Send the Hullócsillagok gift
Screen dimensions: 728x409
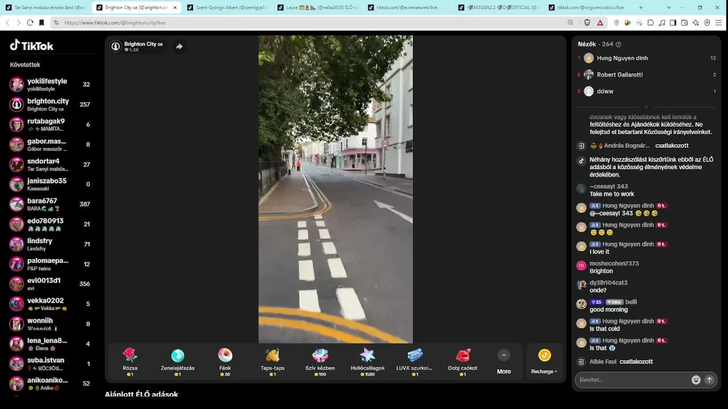click(367, 361)
